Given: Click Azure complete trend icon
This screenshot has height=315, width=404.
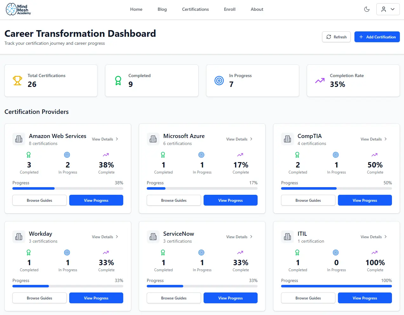Looking at the screenshot, I should (240, 155).
